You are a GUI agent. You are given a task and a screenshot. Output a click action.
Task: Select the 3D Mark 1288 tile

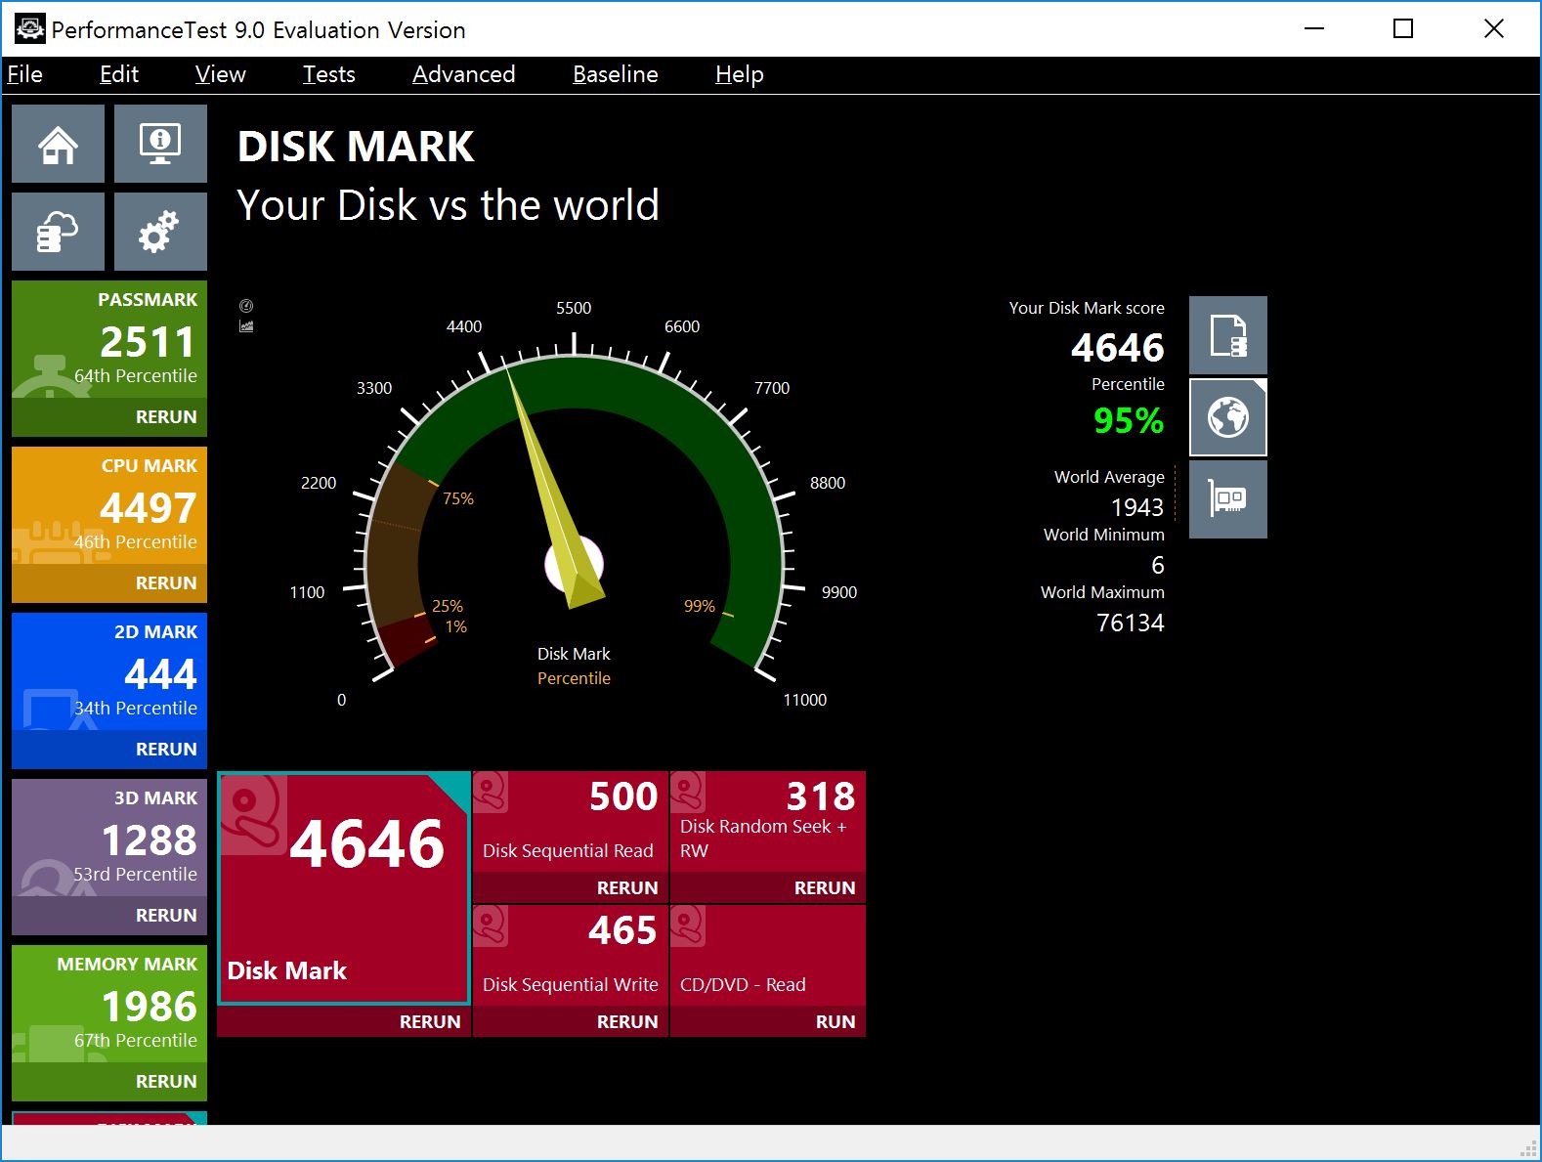pyautogui.click(x=109, y=838)
